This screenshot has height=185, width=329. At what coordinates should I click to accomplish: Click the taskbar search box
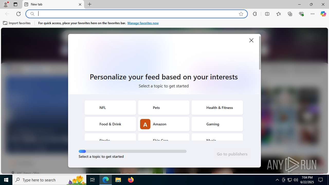[50, 180]
